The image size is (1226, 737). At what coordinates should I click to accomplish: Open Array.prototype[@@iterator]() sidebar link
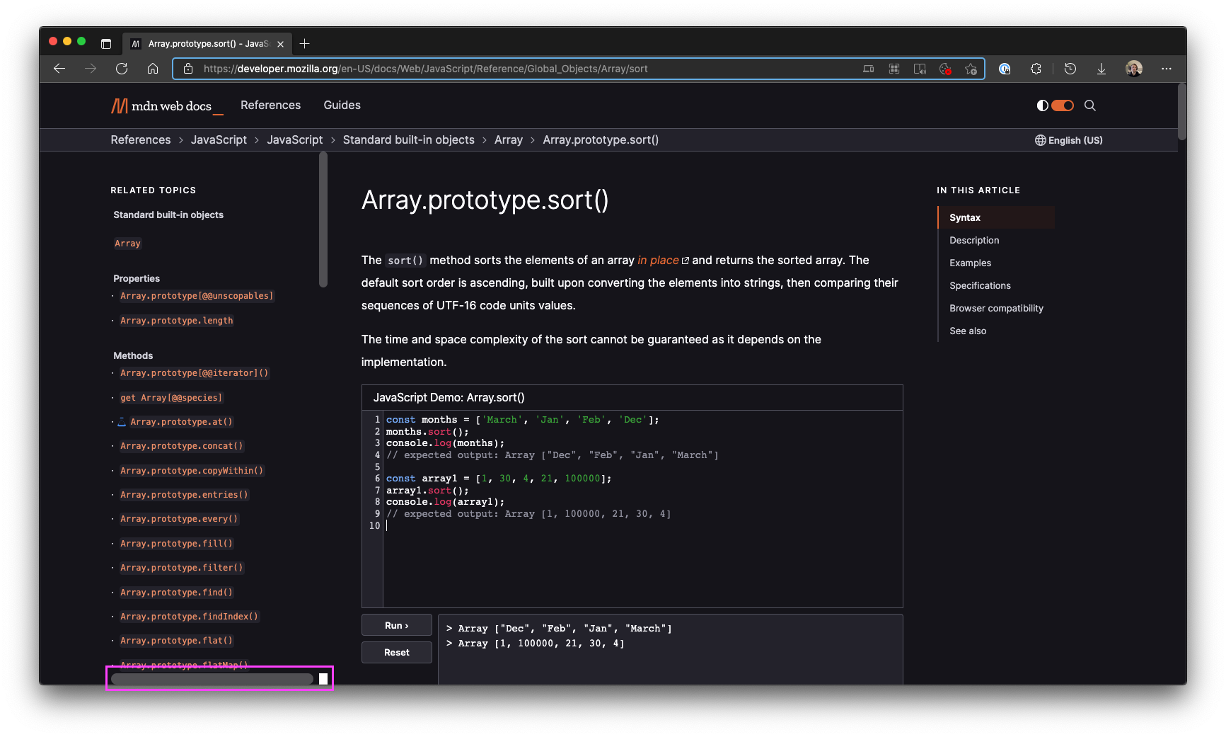click(194, 373)
